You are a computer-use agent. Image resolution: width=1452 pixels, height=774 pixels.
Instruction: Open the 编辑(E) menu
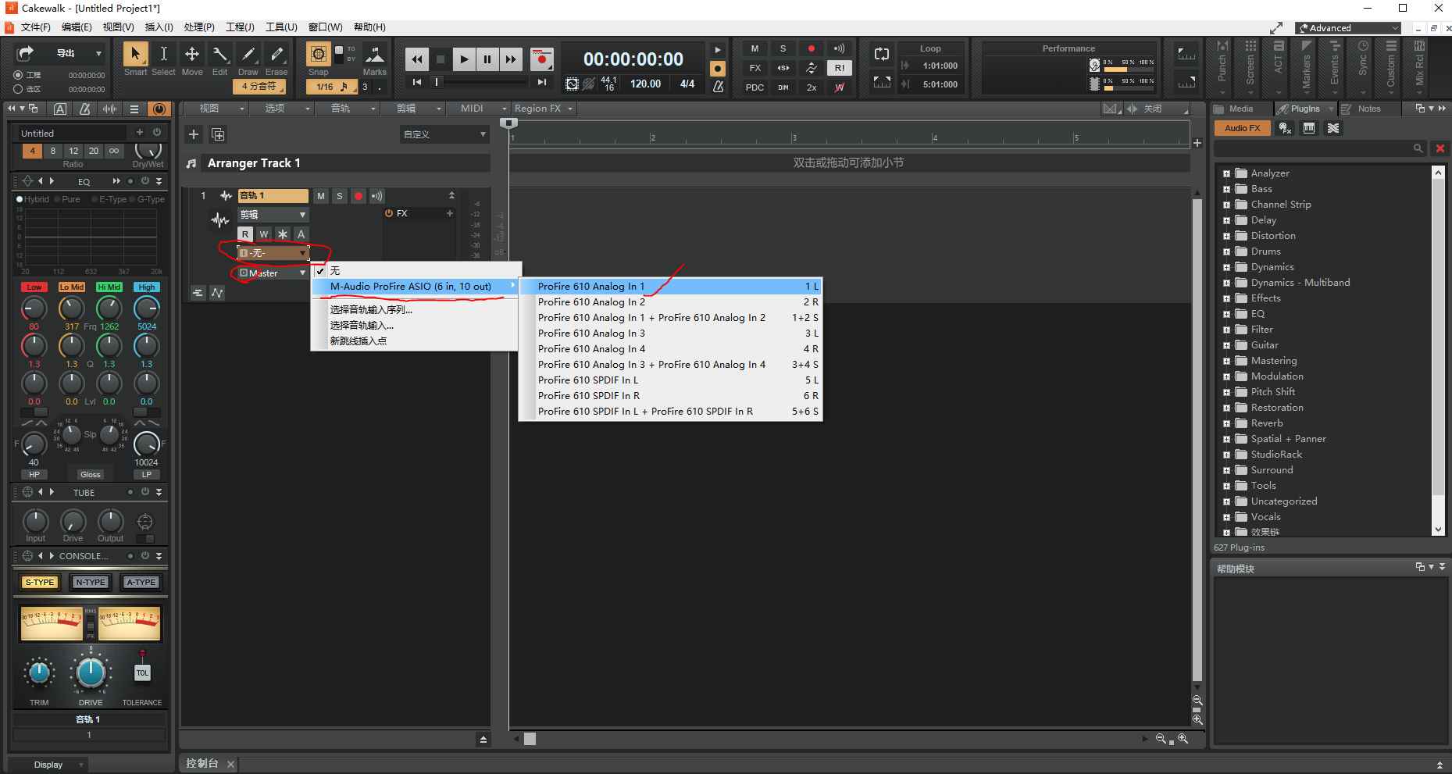pos(77,27)
